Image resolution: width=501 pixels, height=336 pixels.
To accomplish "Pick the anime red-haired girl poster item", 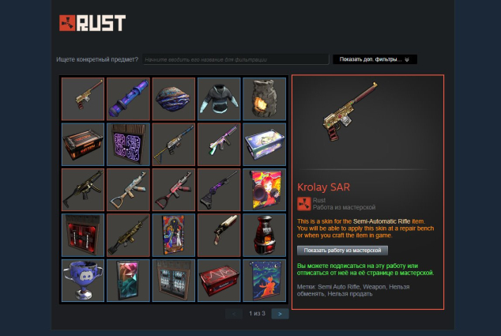I will (264, 190).
